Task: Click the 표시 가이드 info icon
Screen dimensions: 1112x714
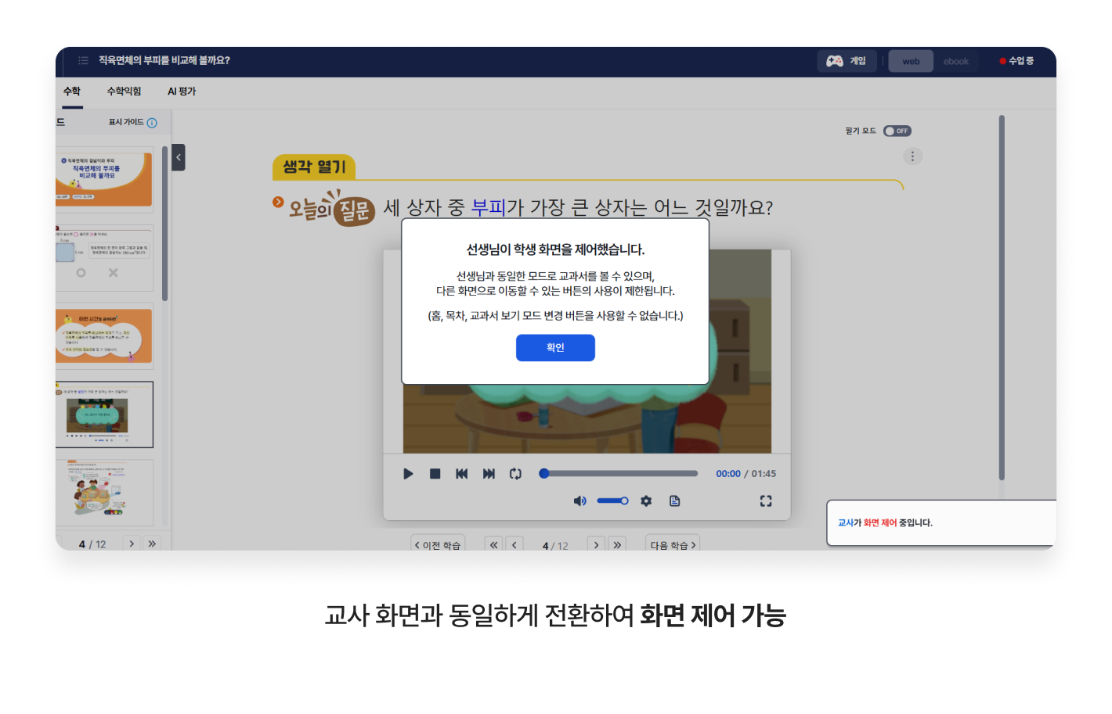Action: point(152,123)
